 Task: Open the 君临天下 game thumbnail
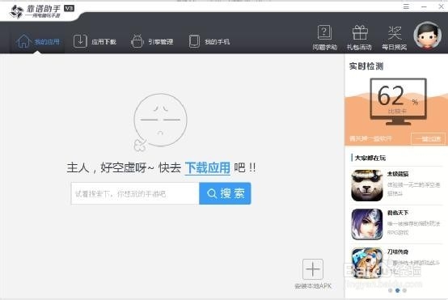click(x=367, y=224)
